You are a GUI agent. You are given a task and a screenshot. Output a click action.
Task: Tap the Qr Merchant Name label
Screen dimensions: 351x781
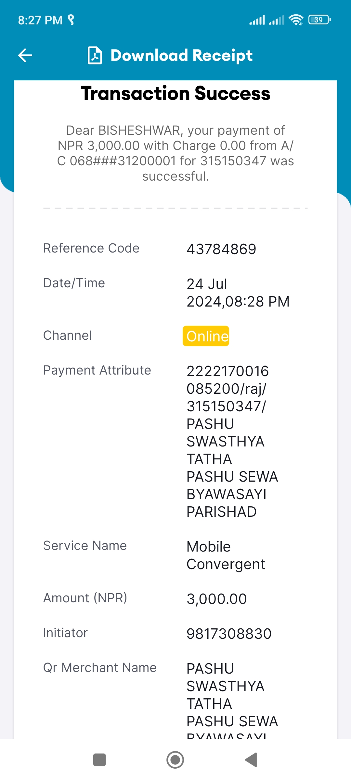coord(100,668)
